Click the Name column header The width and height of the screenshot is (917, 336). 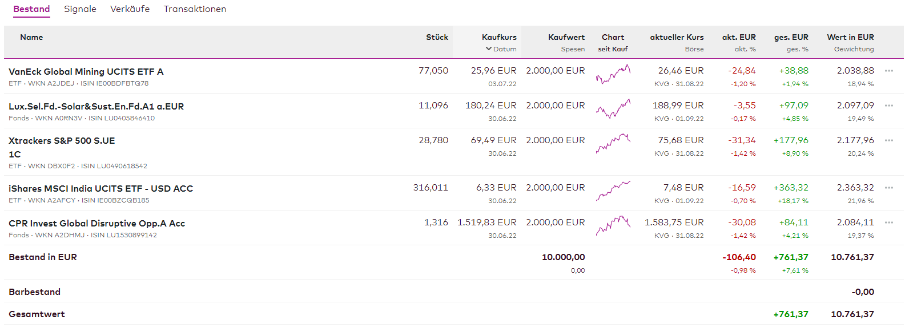pyautogui.click(x=31, y=37)
